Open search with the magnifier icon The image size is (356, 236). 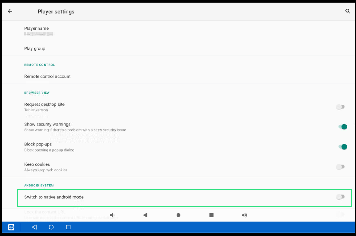(348, 11)
